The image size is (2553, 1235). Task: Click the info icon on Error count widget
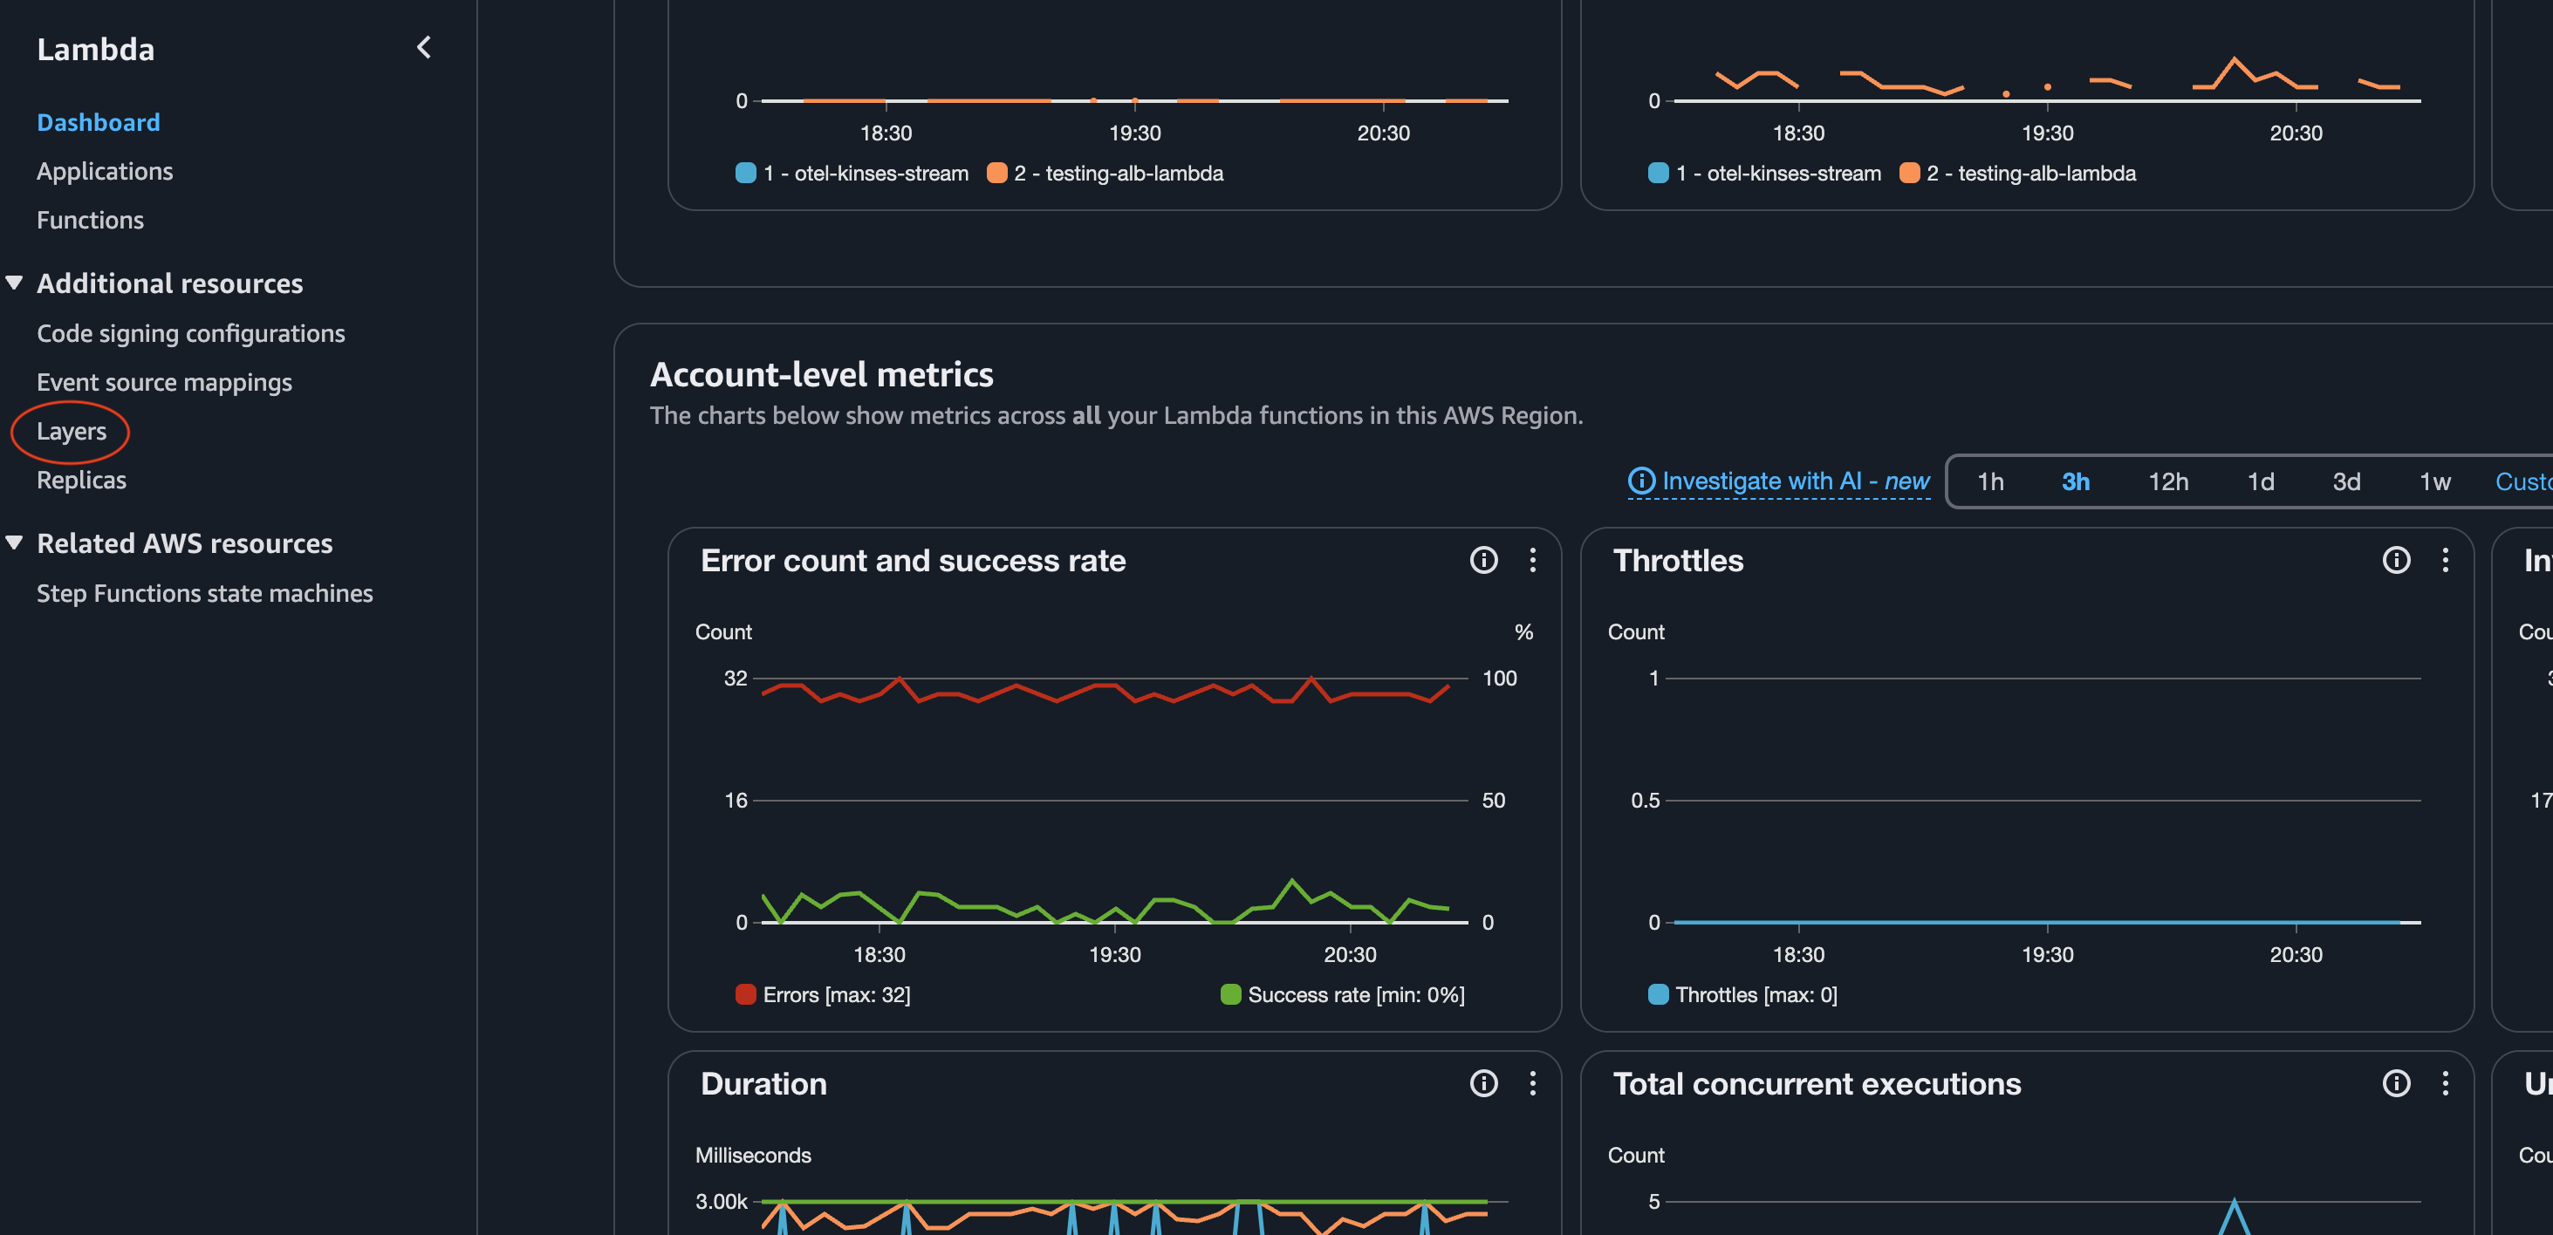coord(1483,561)
